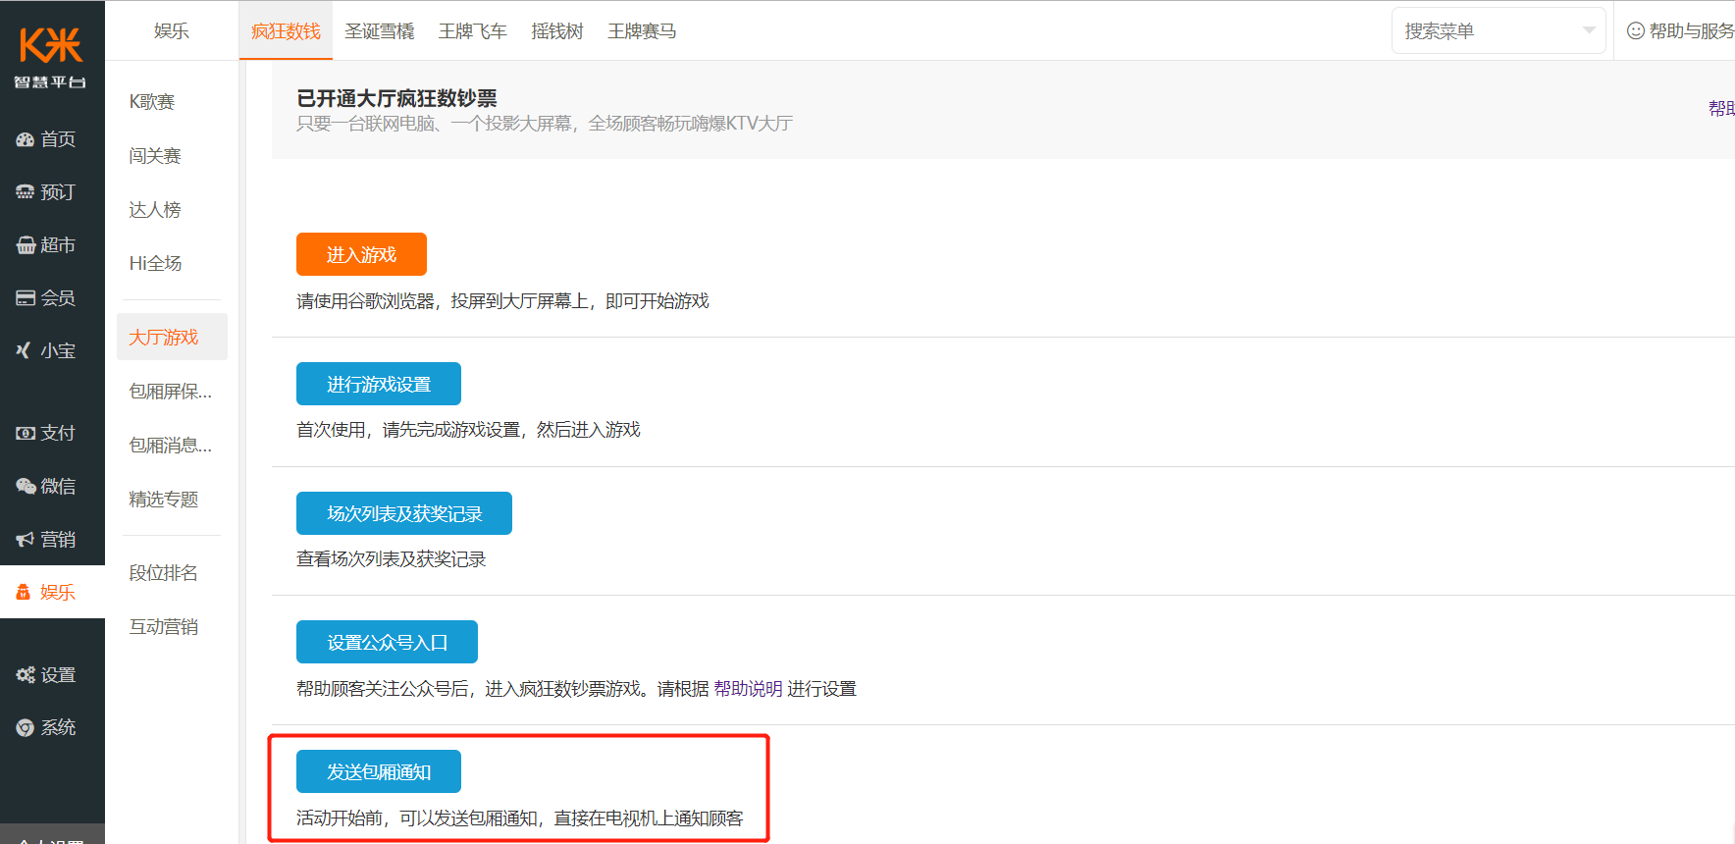Click into the 搜索菜单 search field
Viewport: 1735px width, 844px height.
point(1498,30)
